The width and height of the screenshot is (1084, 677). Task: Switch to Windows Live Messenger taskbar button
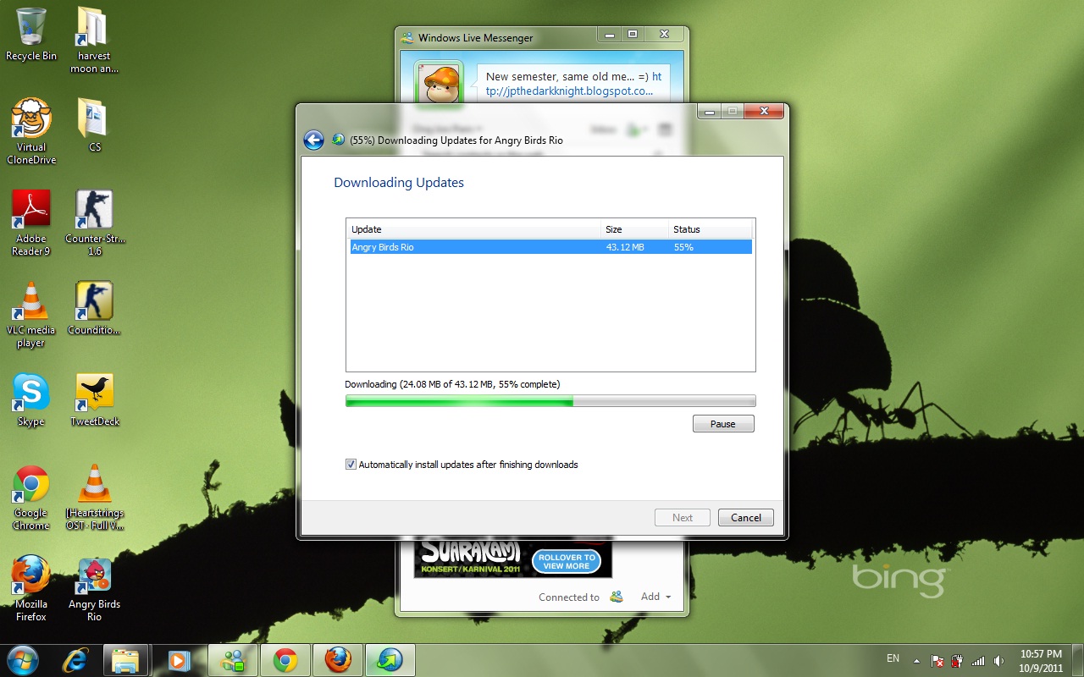click(x=233, y=659)
